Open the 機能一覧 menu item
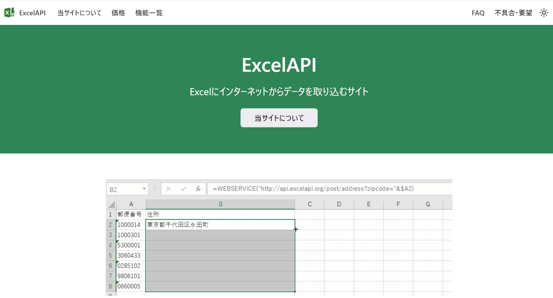Image resolution: width=553 pixels, height=298 pixels. tap(149, 13)
